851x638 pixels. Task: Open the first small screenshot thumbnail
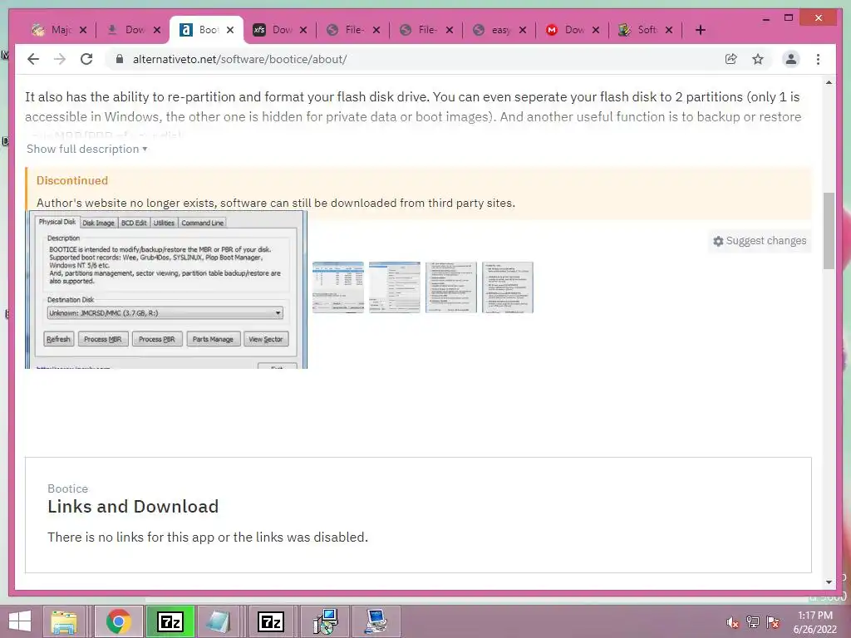coord(338,287)
